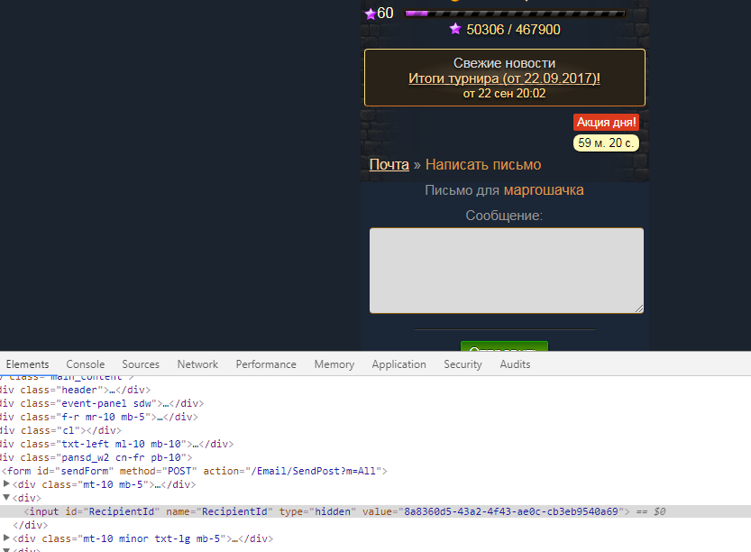
Task: Open the Security tab
Action: click(463, 364)
